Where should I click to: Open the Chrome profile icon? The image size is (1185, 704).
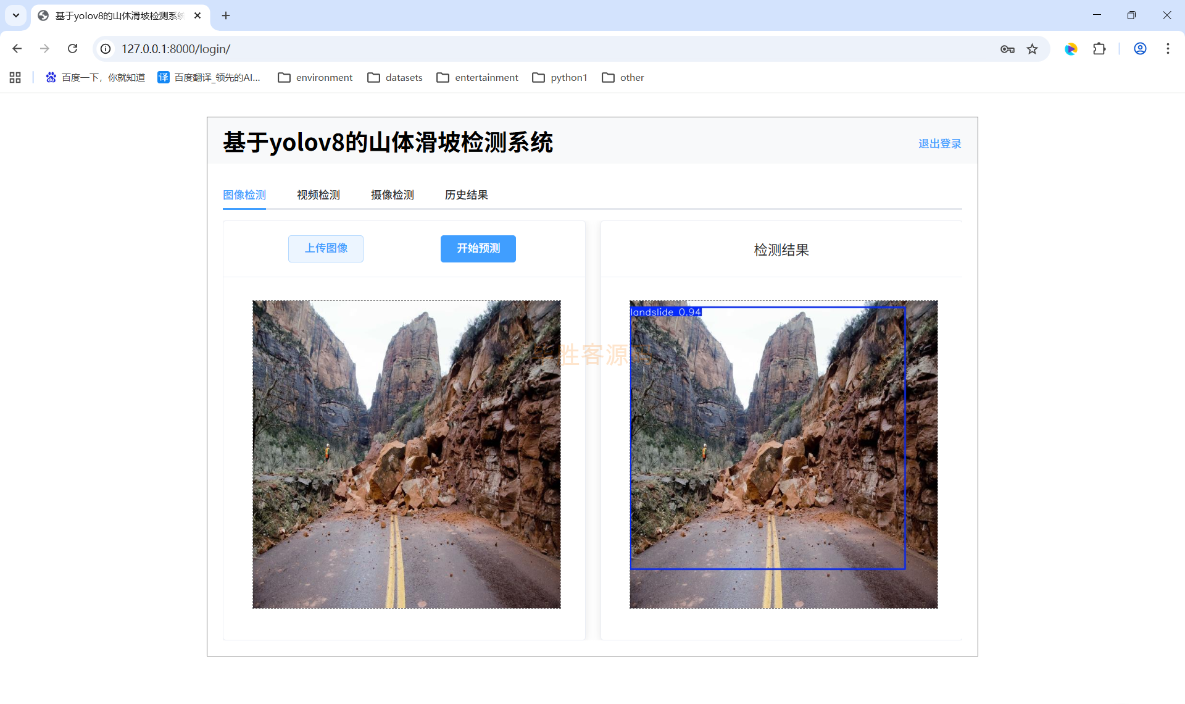pos(1140,49)
